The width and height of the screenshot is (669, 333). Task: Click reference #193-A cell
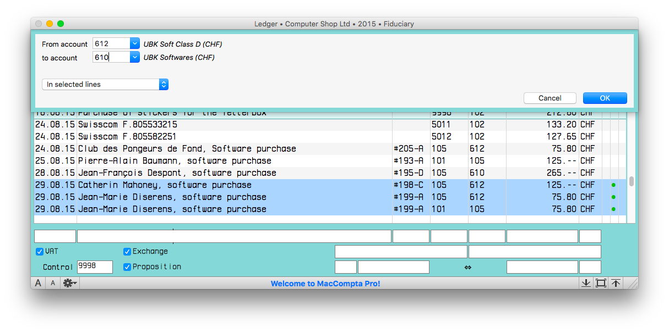pyautogui.click(x=409, y=161)
